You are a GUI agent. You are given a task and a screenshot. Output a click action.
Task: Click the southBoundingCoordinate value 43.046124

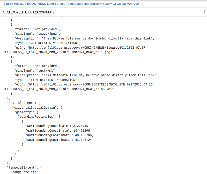coord(83,140)
